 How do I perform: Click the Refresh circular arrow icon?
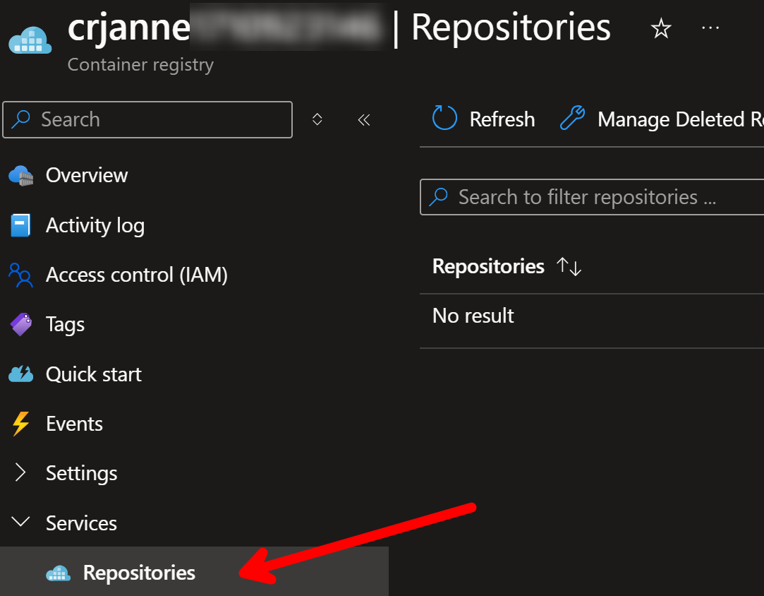[444, 118]
